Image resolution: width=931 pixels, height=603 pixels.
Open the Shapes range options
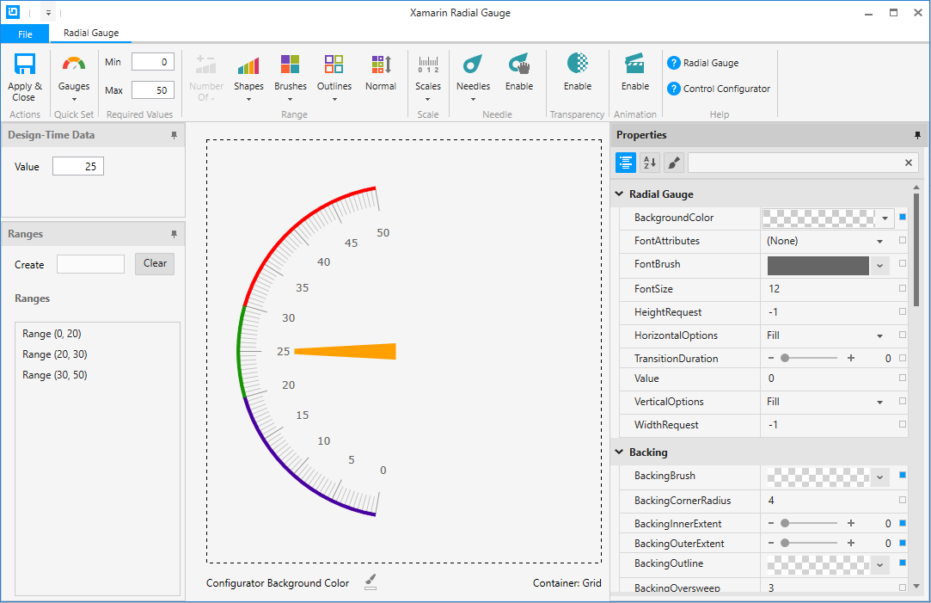[x=248, y=77]
